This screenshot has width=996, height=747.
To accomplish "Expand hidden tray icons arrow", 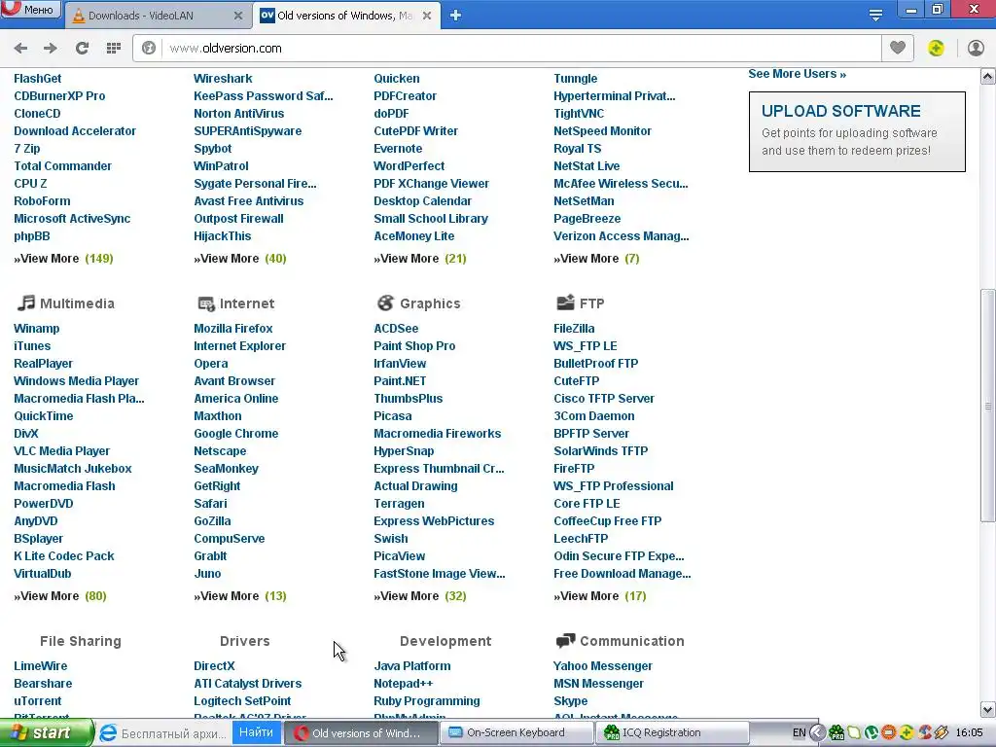I will click(x=817, y=733).
